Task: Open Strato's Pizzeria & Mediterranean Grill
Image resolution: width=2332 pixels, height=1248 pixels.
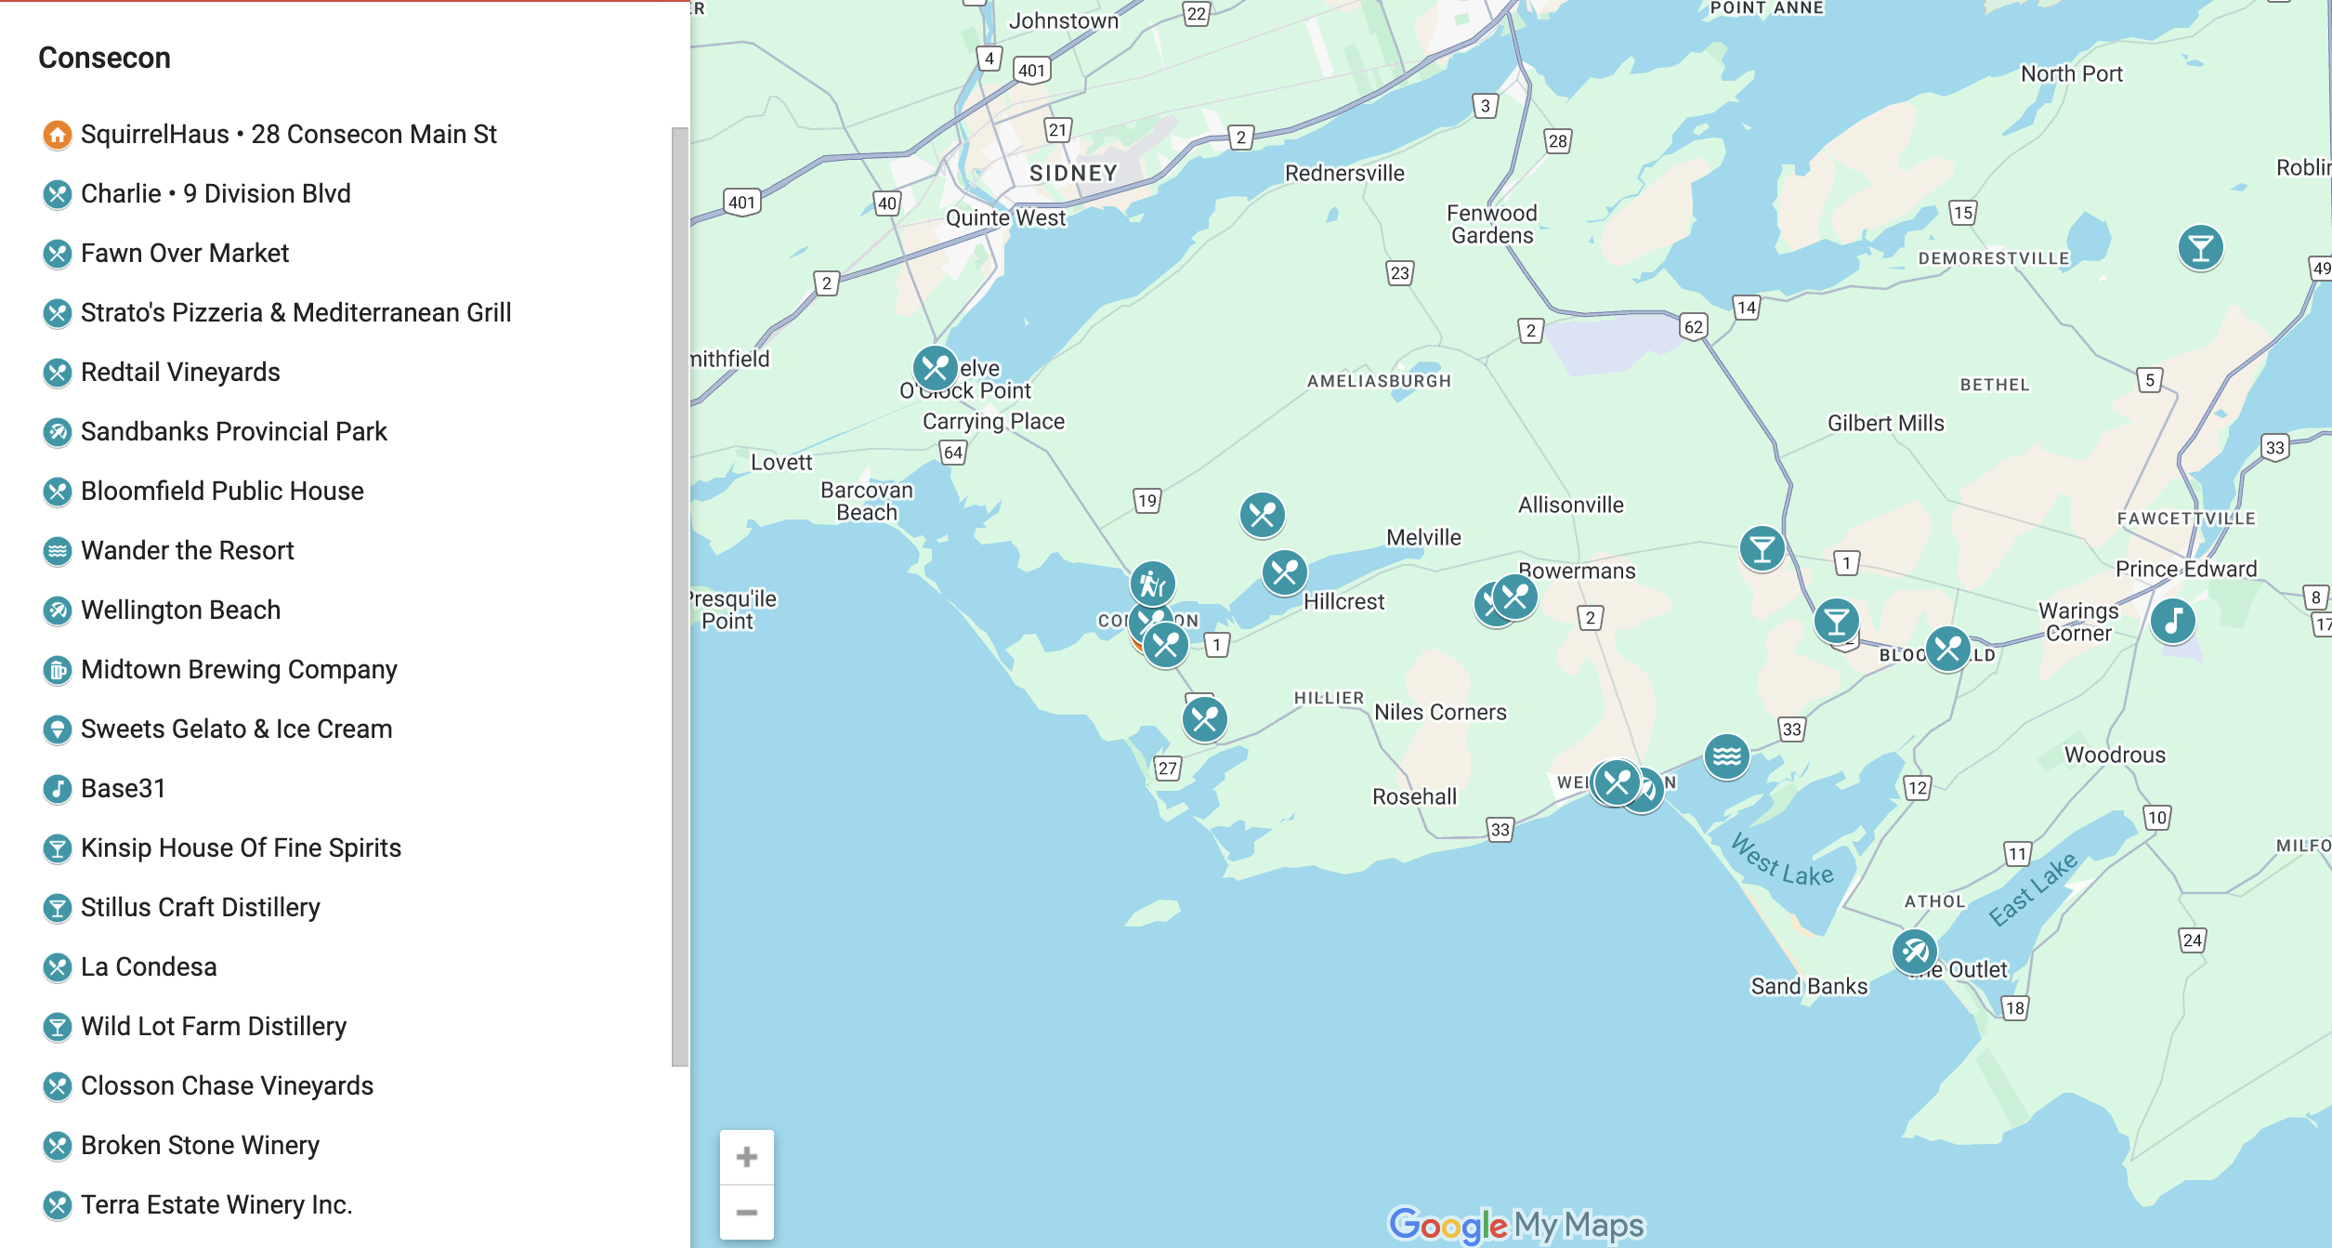Action: 296,313
